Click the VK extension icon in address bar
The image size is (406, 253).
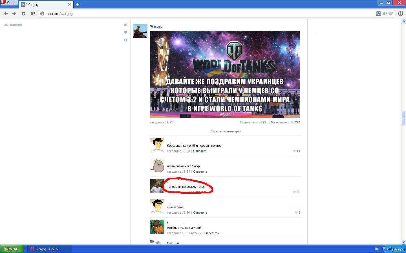pos(378,13)
